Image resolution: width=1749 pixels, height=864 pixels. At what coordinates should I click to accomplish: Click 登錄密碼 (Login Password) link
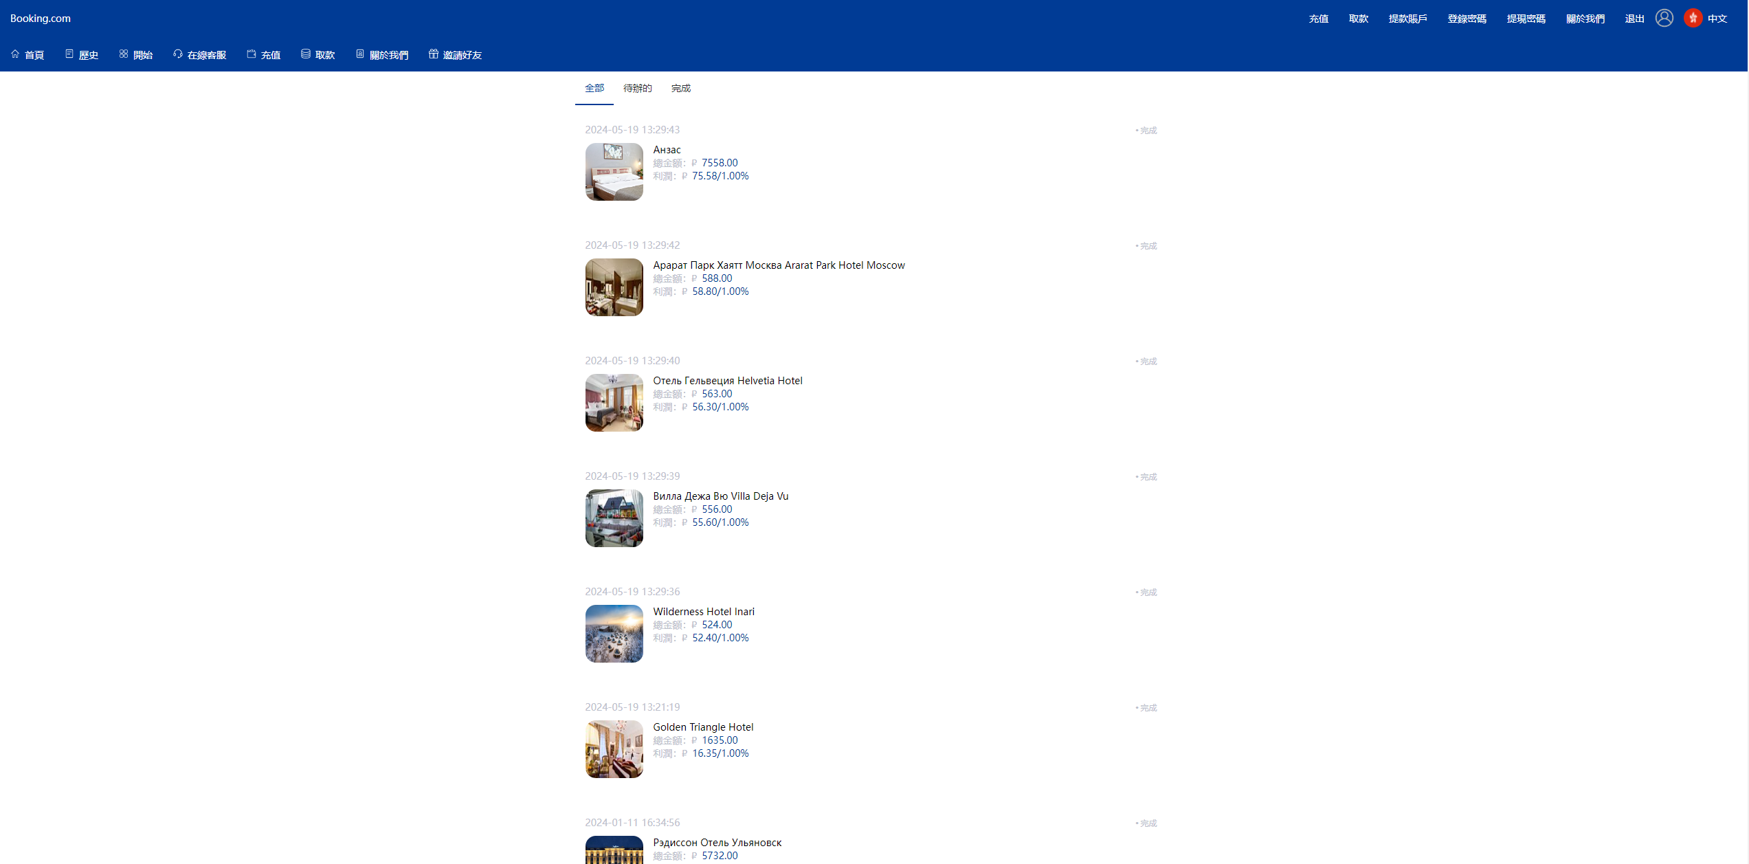point(1467,18)
